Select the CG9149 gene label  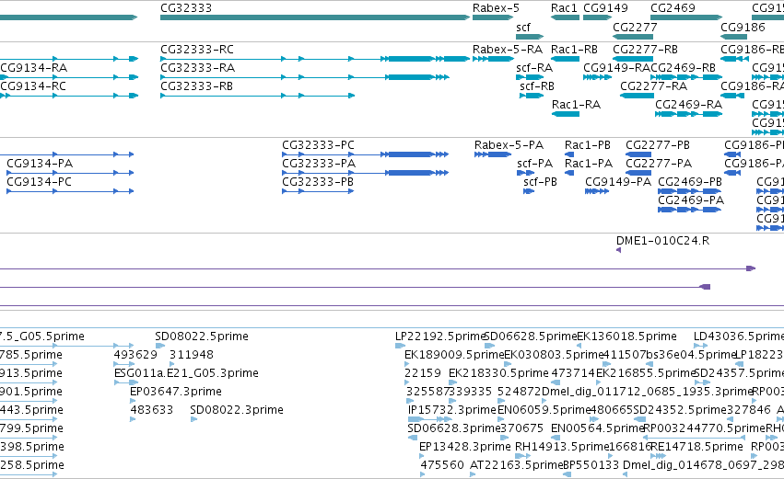(605, 8)
